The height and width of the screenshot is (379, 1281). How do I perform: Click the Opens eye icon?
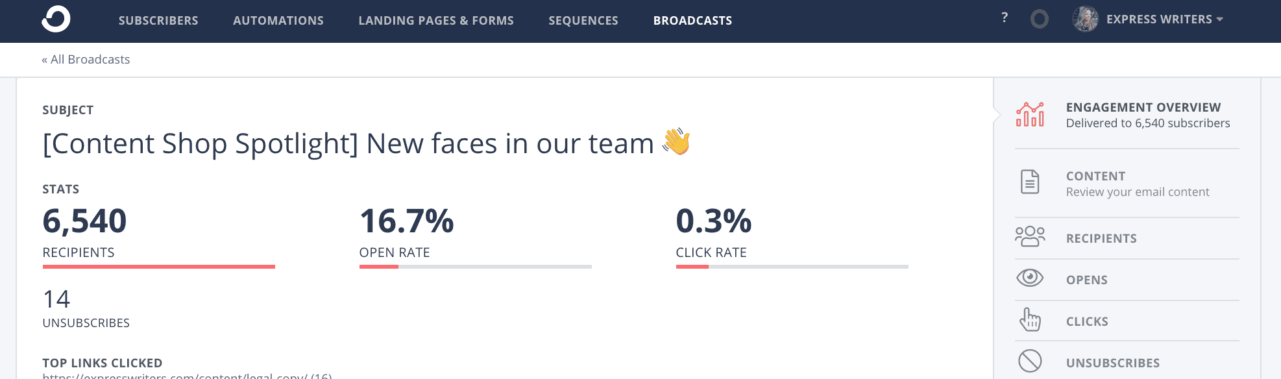1030,278
